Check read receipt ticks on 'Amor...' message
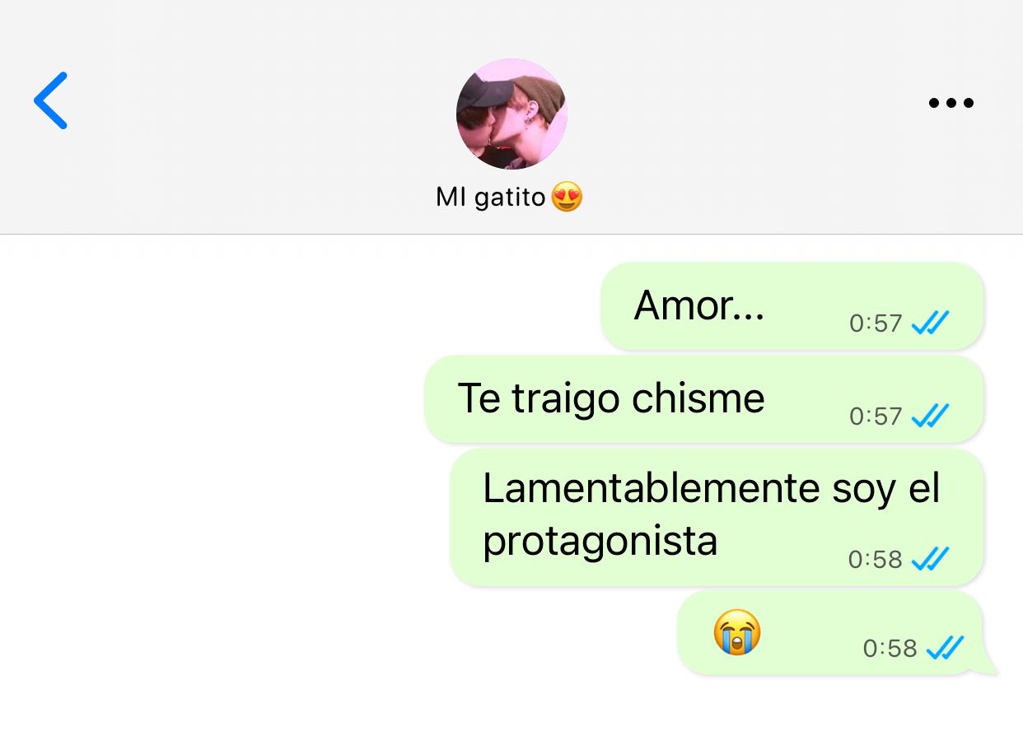The height and width of the screenshot is (740, 1023). point(931,323)
